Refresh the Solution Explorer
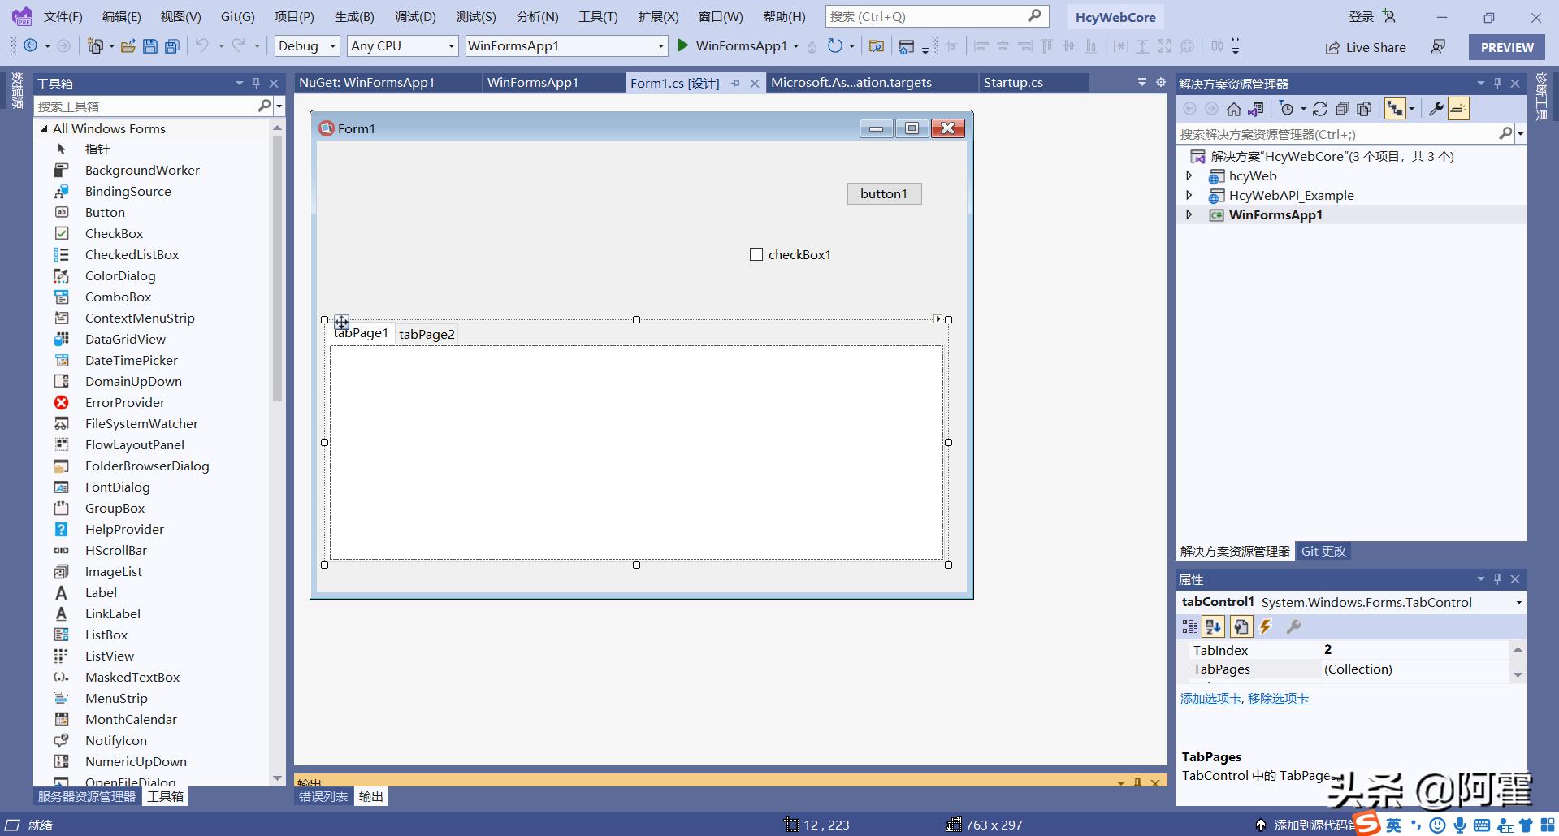Viewport: 1559px width, 836px height. tap(1320, 108)
